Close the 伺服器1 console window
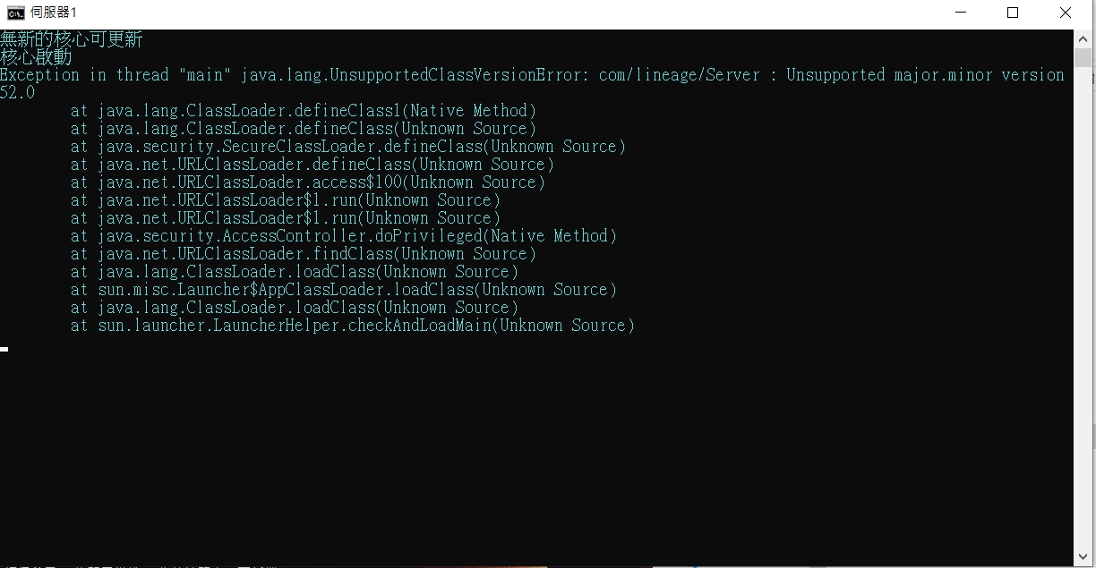 (x=1066, y=13)
